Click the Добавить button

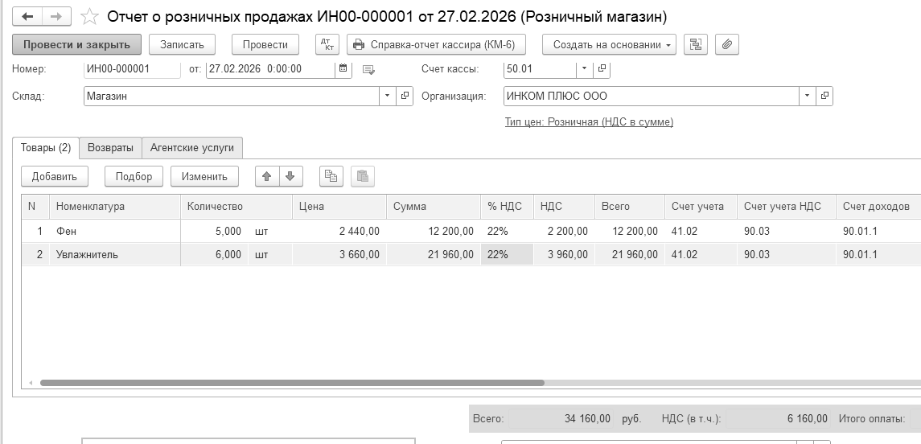[55, 176]
